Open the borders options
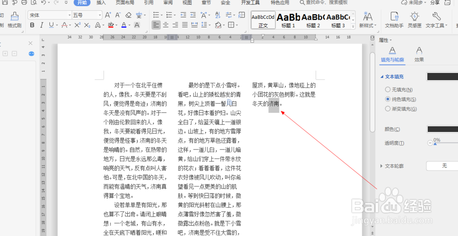458x236 pixels. 231,25
